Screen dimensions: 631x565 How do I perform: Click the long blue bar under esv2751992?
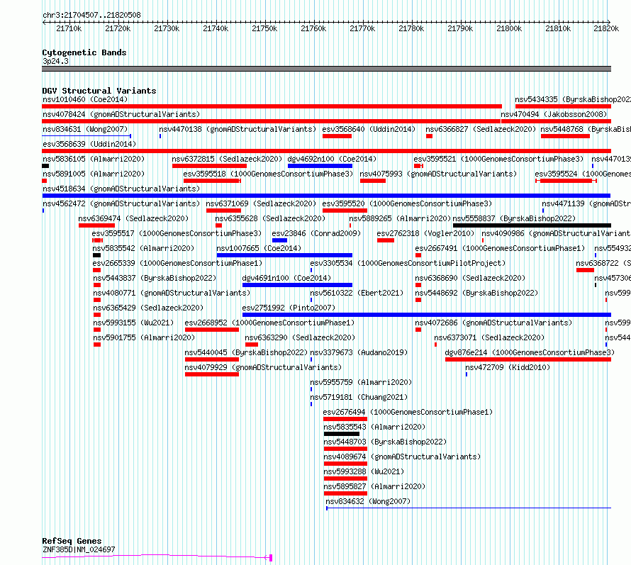pos(427,315)
